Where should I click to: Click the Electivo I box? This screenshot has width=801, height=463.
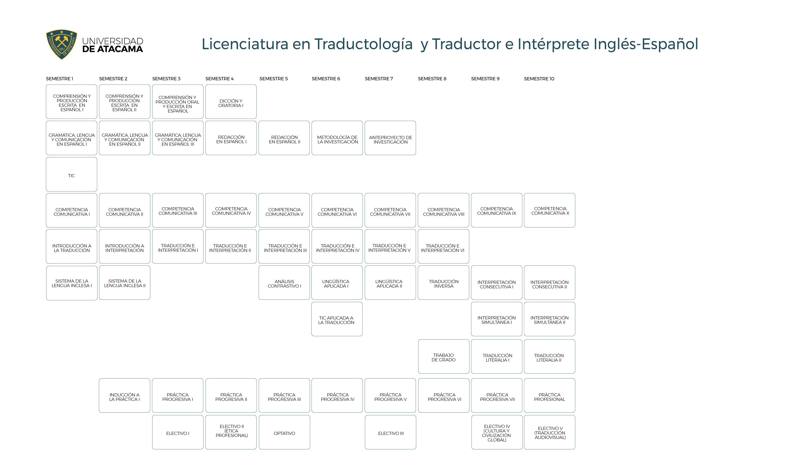pyautogui.click(x=178, y=433)
